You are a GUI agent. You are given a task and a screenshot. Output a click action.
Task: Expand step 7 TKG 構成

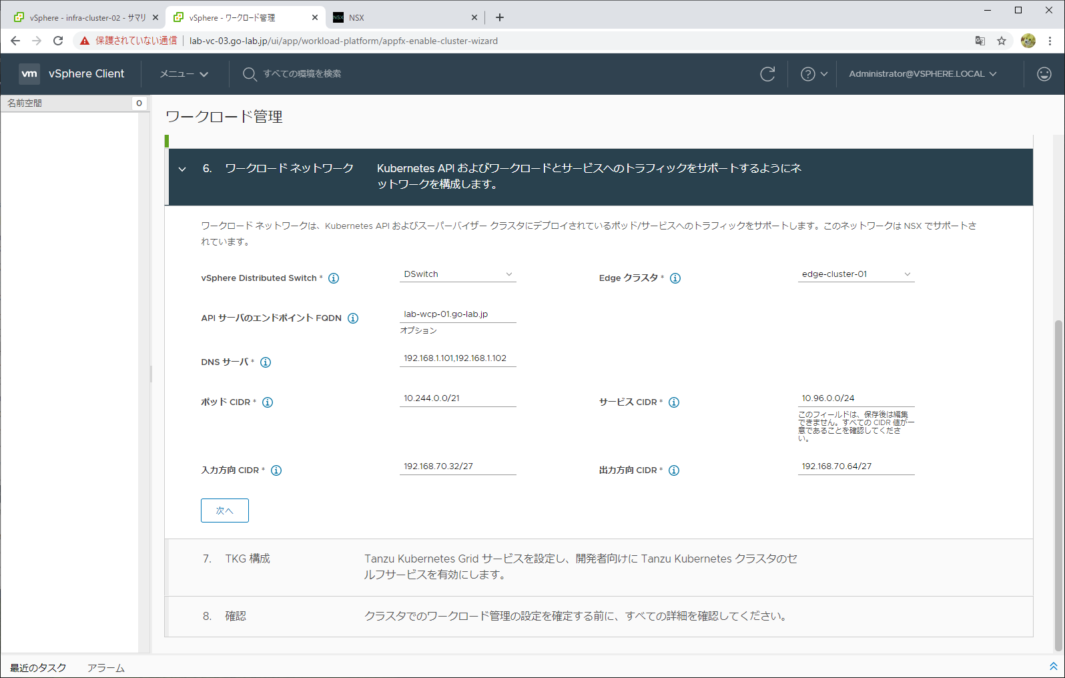[599, 567]
